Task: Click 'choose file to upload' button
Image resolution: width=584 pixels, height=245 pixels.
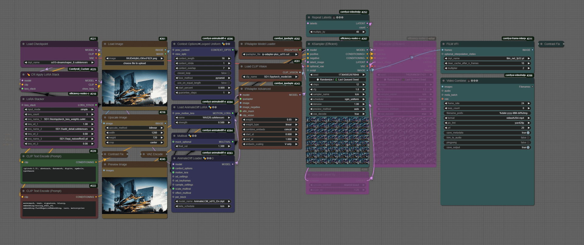Action: coord(134,63)
